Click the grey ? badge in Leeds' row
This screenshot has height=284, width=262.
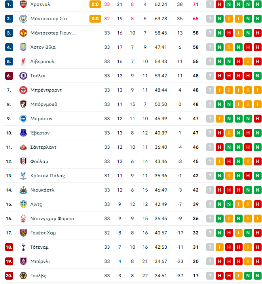(x=210, y=204)
